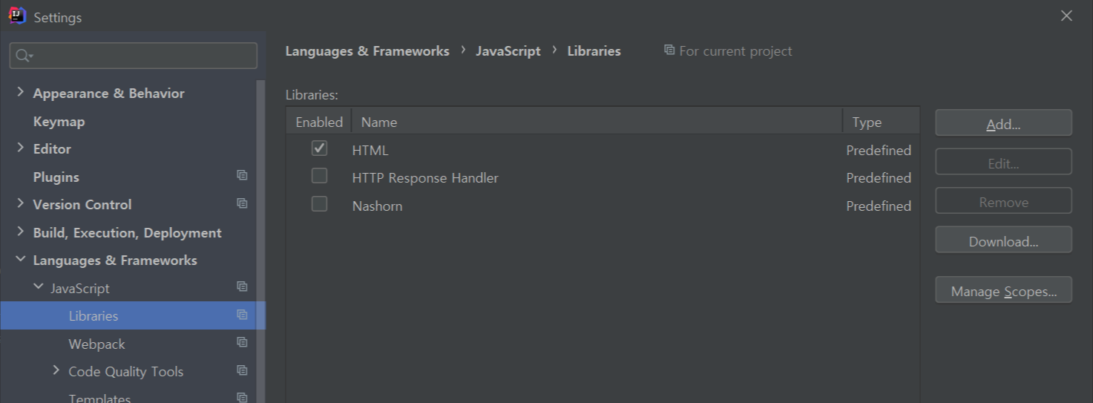Expand Appearance & Behavior section

coord(21,92)
